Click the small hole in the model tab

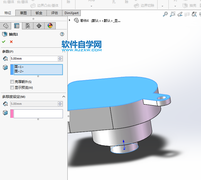pos(161,98)
